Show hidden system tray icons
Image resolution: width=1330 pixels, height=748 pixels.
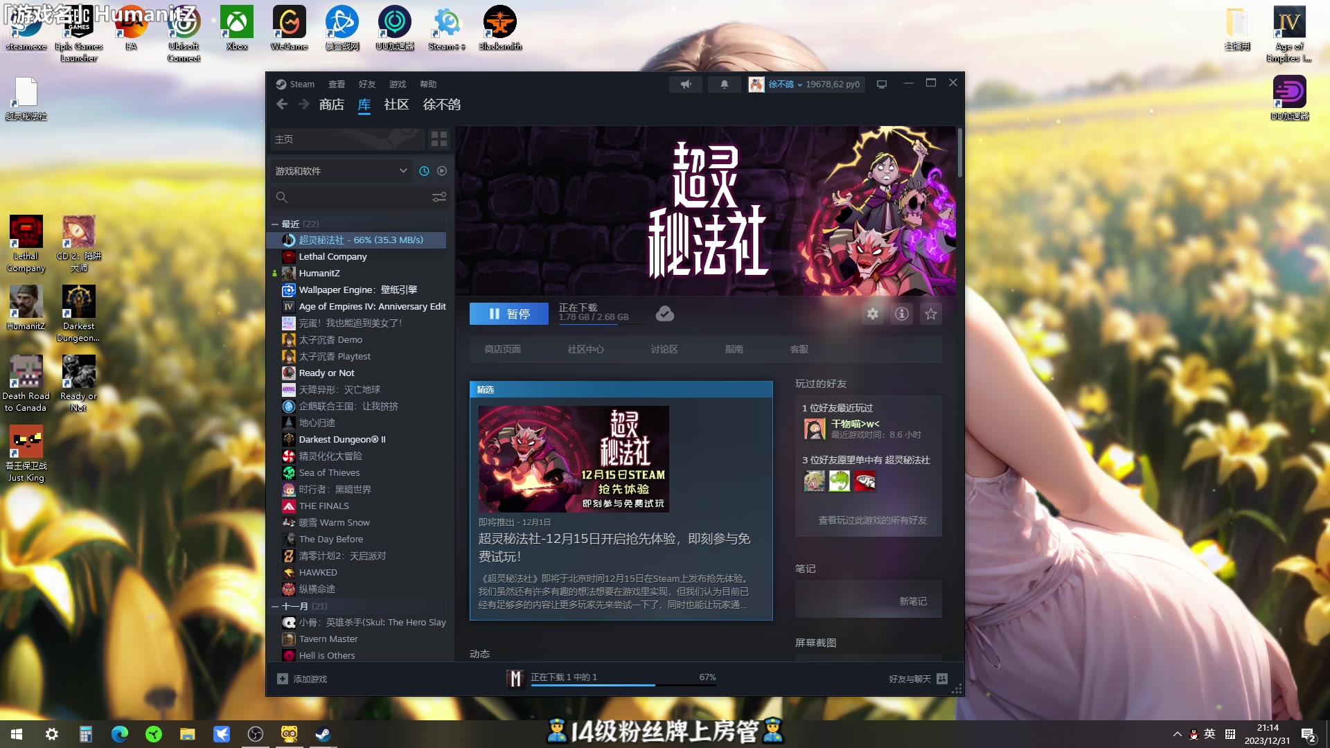click(x=1178, y=734)
